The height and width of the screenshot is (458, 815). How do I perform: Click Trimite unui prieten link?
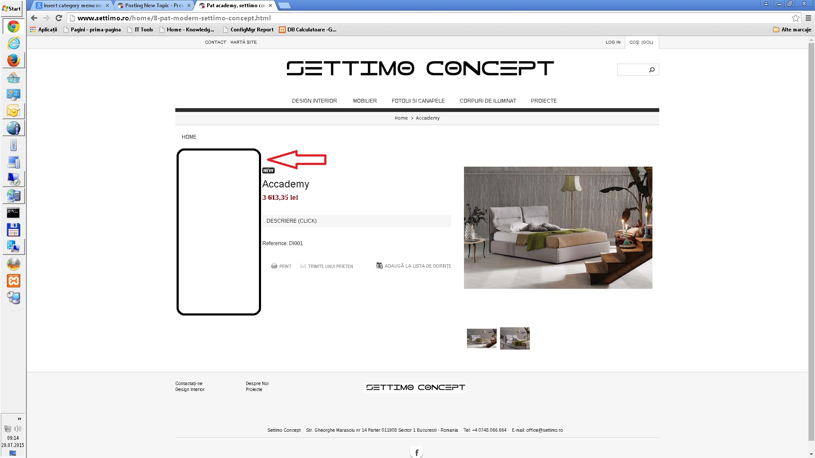coord(330,266)
